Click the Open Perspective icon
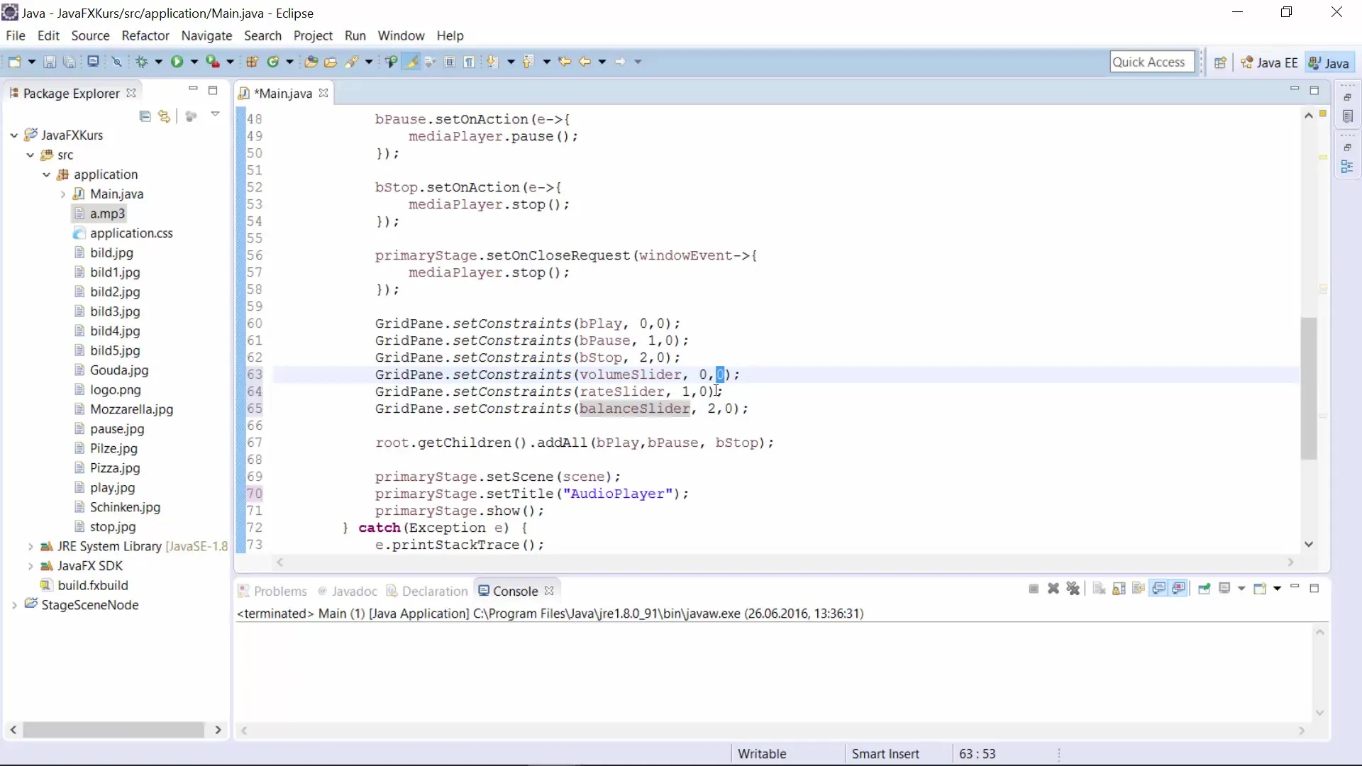The width and height of the screenshot is (1362, 766). (x=1220, y=62)
